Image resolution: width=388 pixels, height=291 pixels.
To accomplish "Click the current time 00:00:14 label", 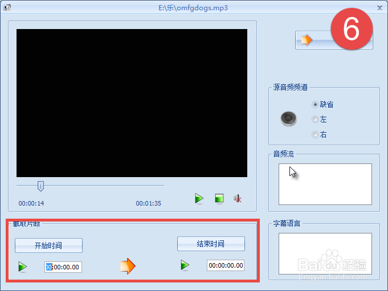I will point(31,203).
